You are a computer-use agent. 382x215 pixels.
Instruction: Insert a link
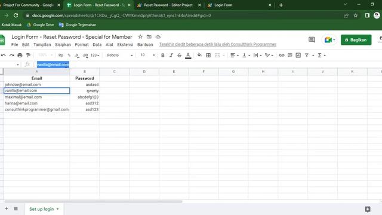[x=281, y=56]
